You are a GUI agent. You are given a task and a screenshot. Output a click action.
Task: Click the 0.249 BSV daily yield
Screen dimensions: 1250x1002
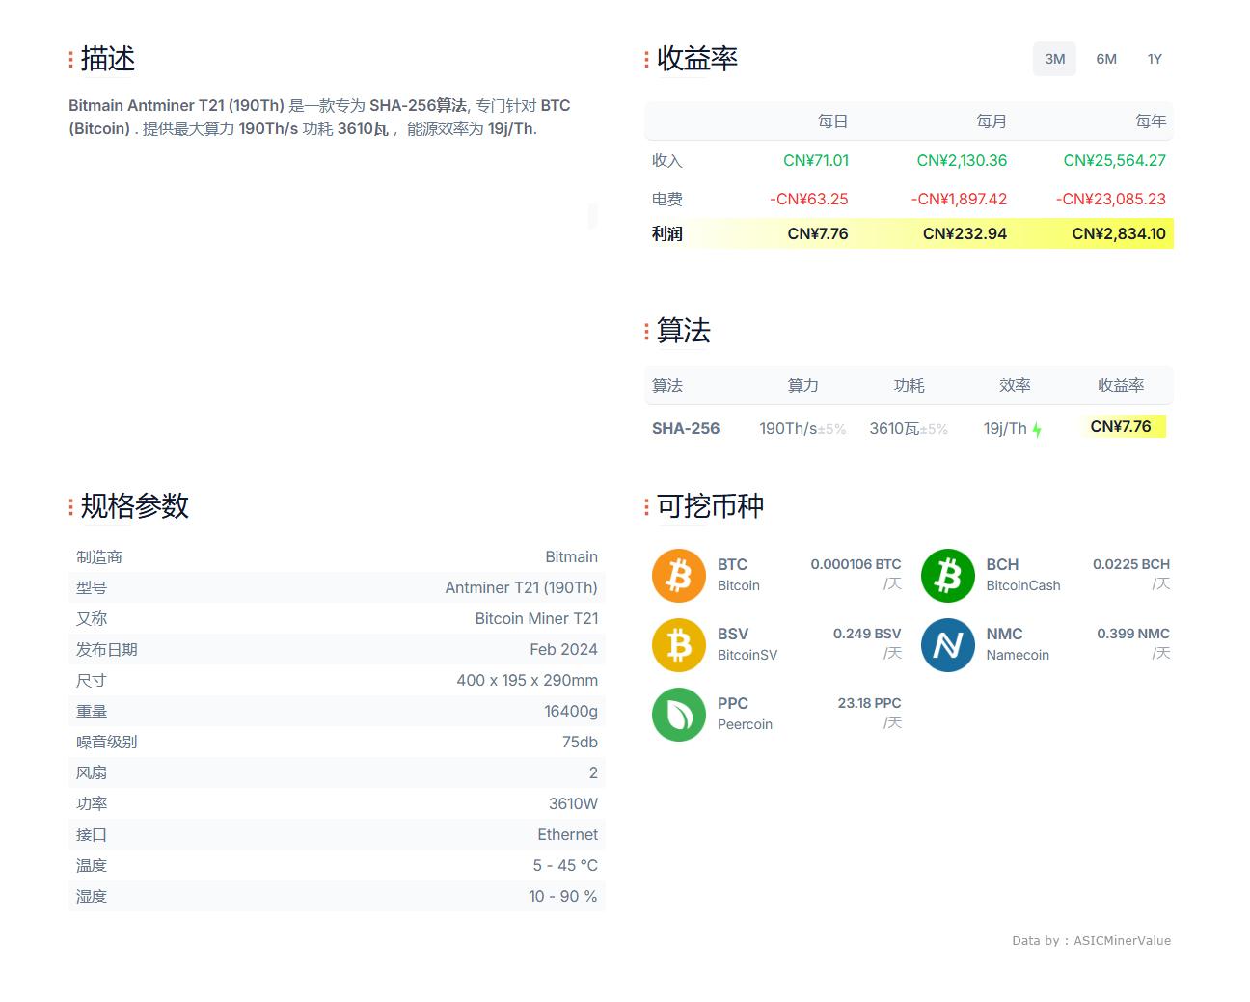(867, 634)
